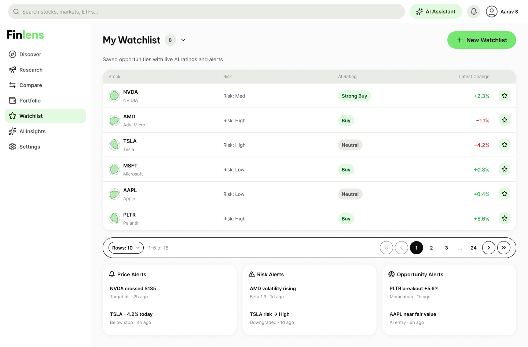Click the NVDA radar chart icon
Screen dimensions: 528x347
pyautogui.click(x=114, y=96)
